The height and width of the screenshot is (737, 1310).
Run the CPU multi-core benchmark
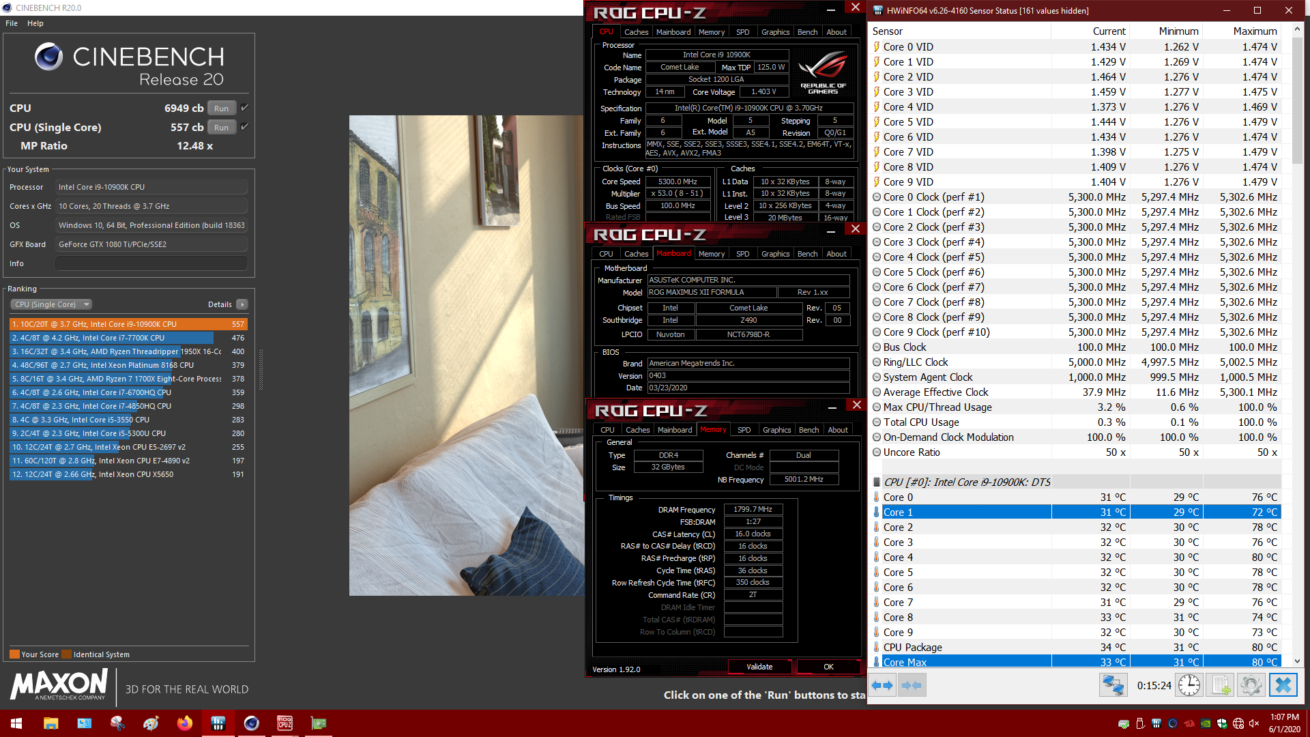[222, 109]
